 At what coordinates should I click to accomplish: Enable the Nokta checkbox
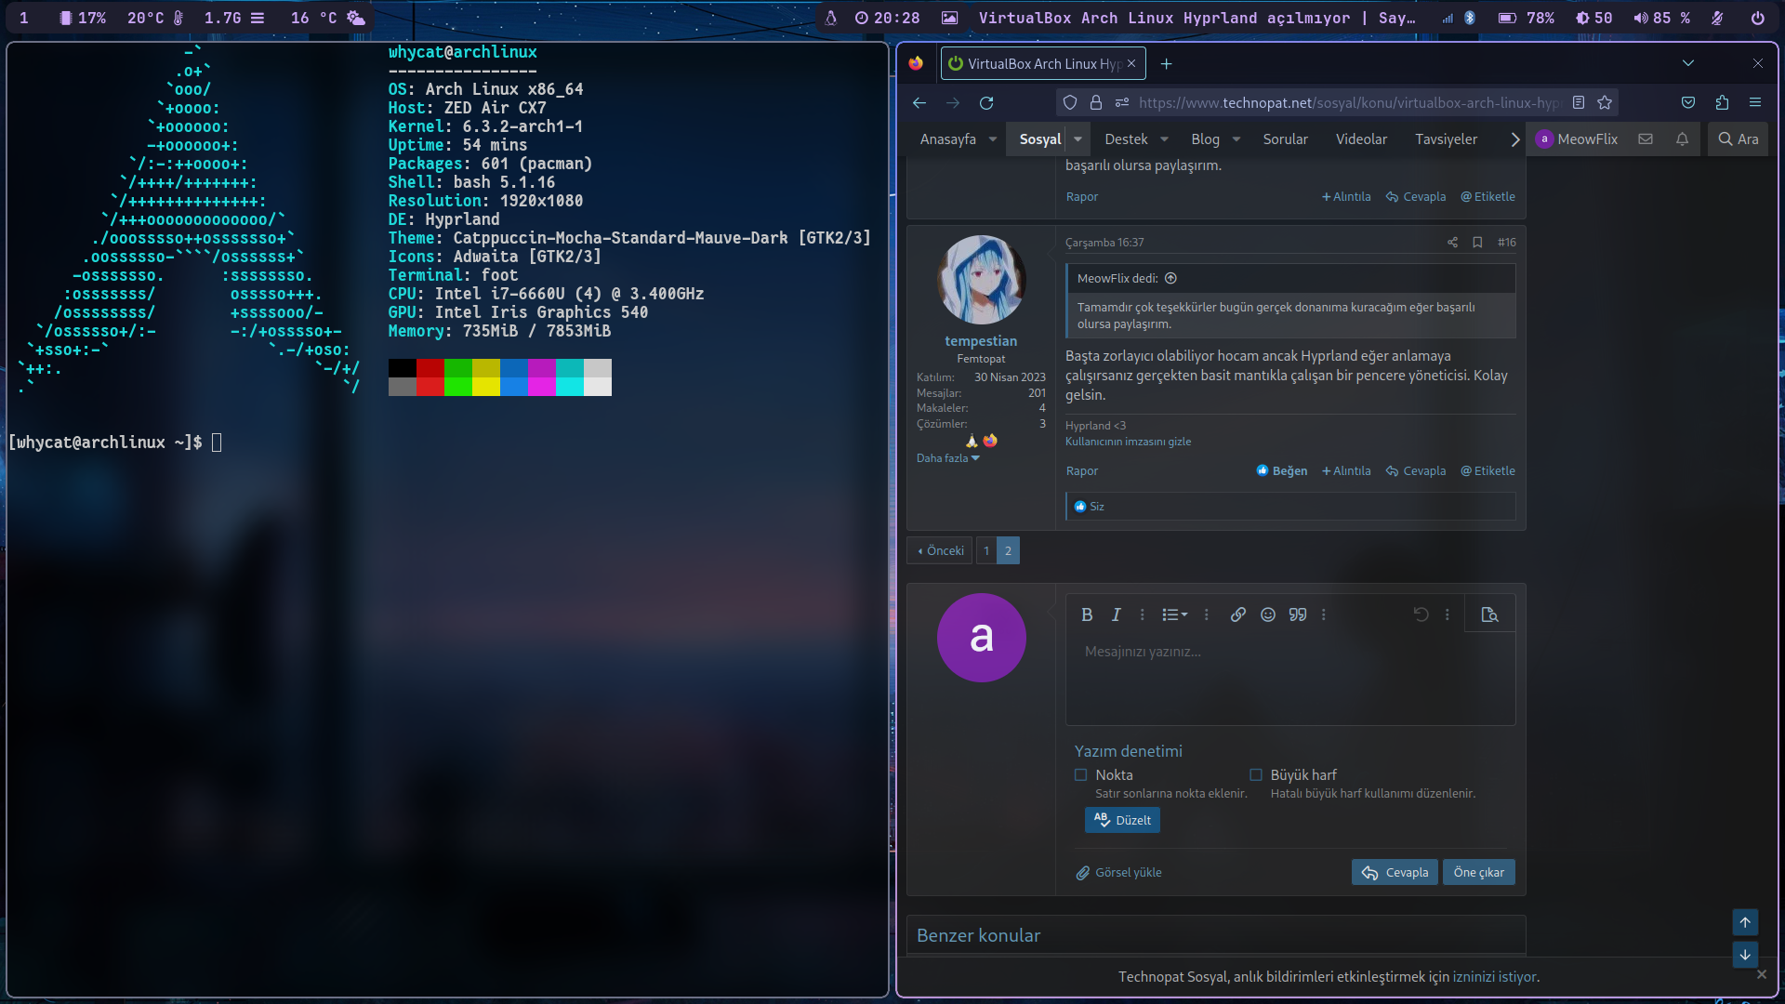[x=1081, y=775]
